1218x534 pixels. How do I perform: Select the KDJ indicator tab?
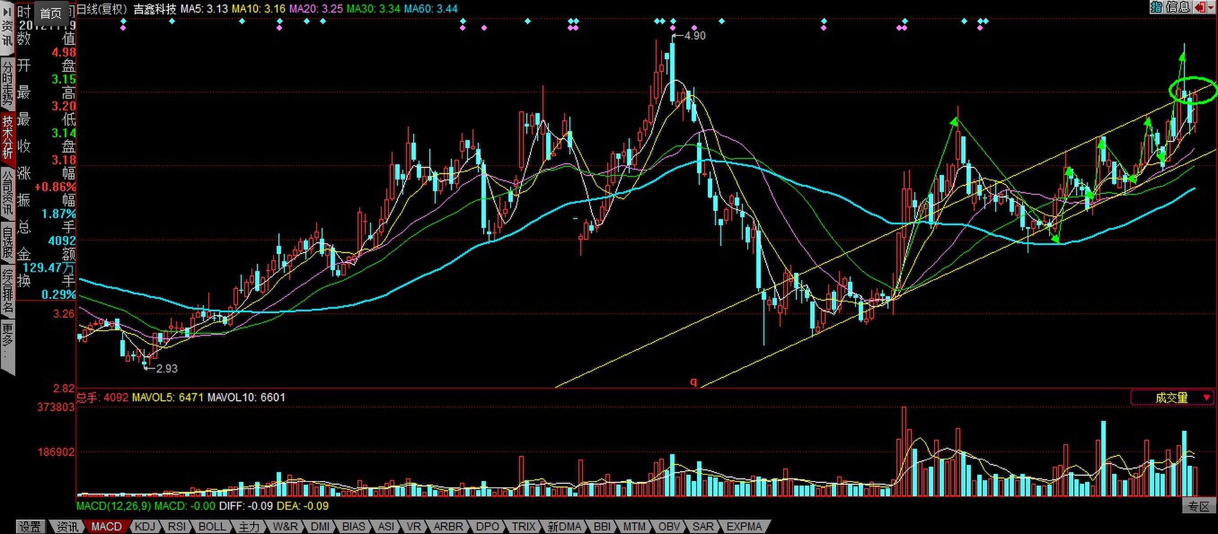(144, 526)
